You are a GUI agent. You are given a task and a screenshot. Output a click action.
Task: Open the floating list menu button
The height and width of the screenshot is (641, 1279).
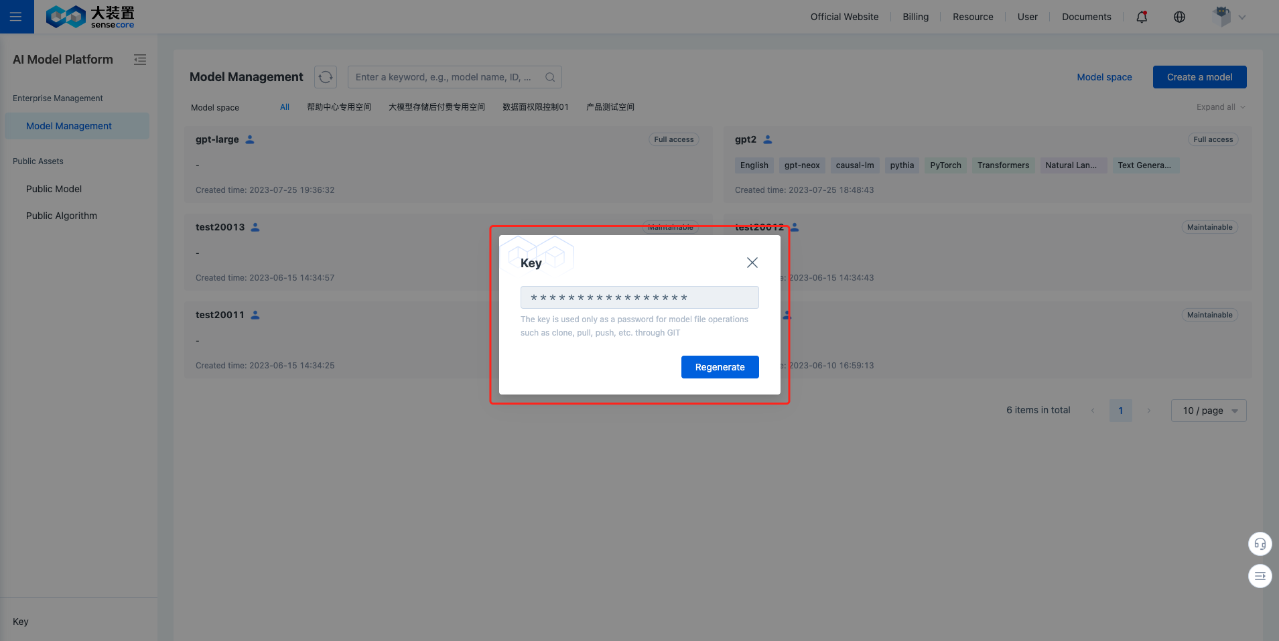(1260, 576)
